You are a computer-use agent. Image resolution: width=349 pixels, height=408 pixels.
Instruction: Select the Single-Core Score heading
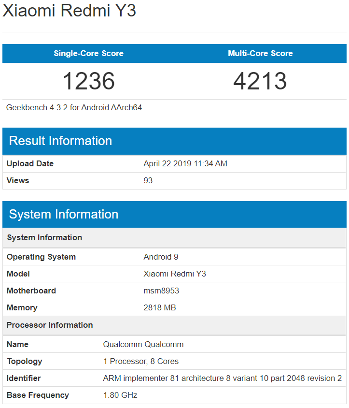pyautogui.click(x=89, y=53)
